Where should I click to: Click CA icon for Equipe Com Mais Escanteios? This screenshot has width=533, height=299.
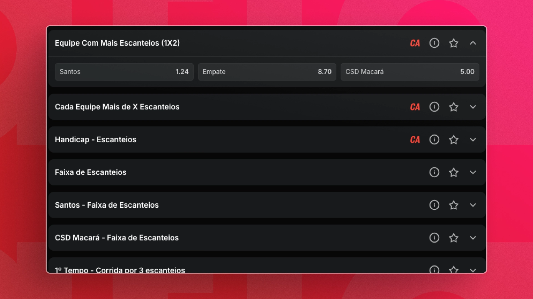pyautogui.click(x=415, y=43)
